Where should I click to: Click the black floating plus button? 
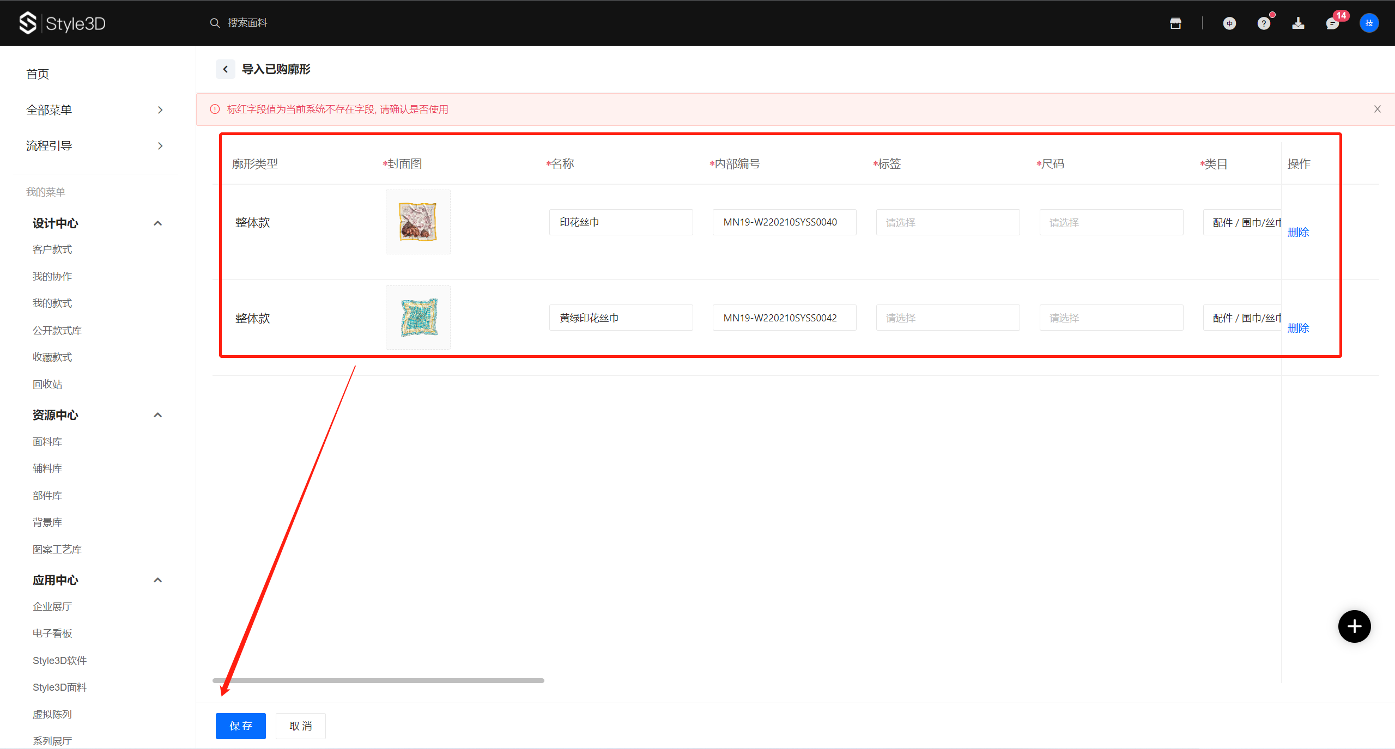(1354, 626)
